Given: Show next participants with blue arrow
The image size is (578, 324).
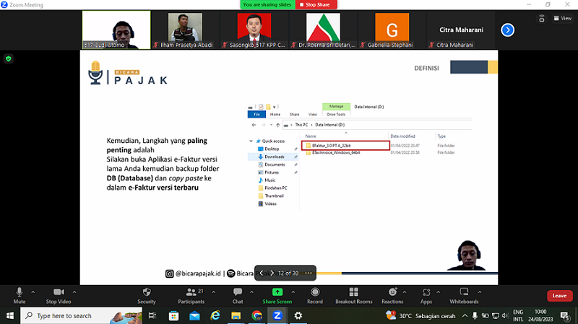Looking at the screenshot, I should [x=507, y=30].
